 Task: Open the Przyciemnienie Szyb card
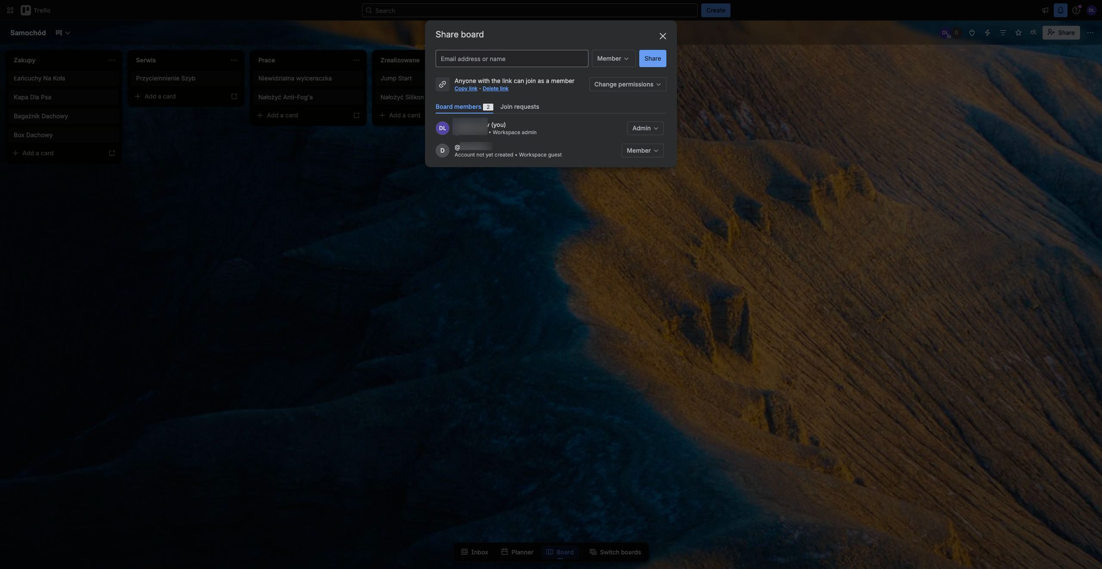pos(186,78)
